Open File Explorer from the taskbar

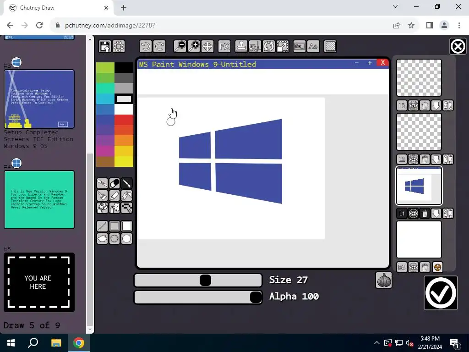[56, 343]
